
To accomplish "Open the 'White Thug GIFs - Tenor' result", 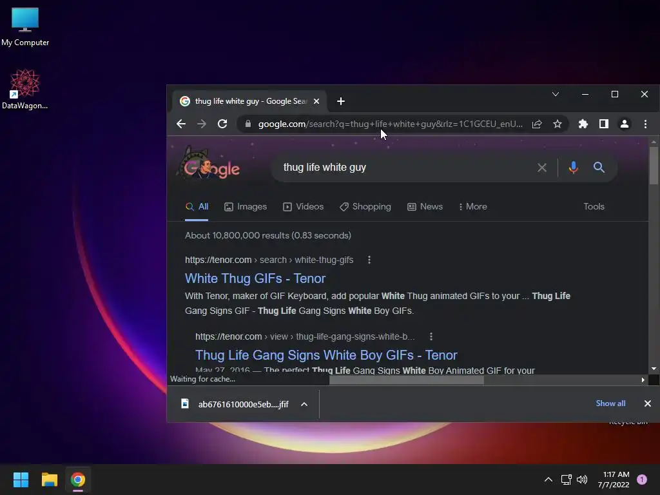I will (255, 278).
